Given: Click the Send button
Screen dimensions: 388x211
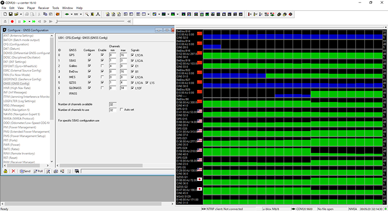Looking at the screenshot, I should pyautogui.click(x=25, y=171).
